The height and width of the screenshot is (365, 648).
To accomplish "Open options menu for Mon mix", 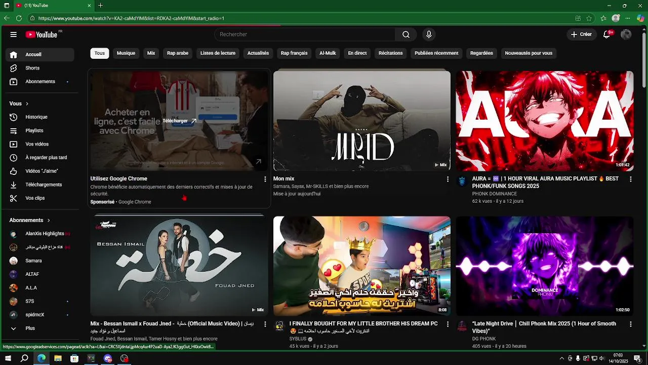I will point(448,179).
